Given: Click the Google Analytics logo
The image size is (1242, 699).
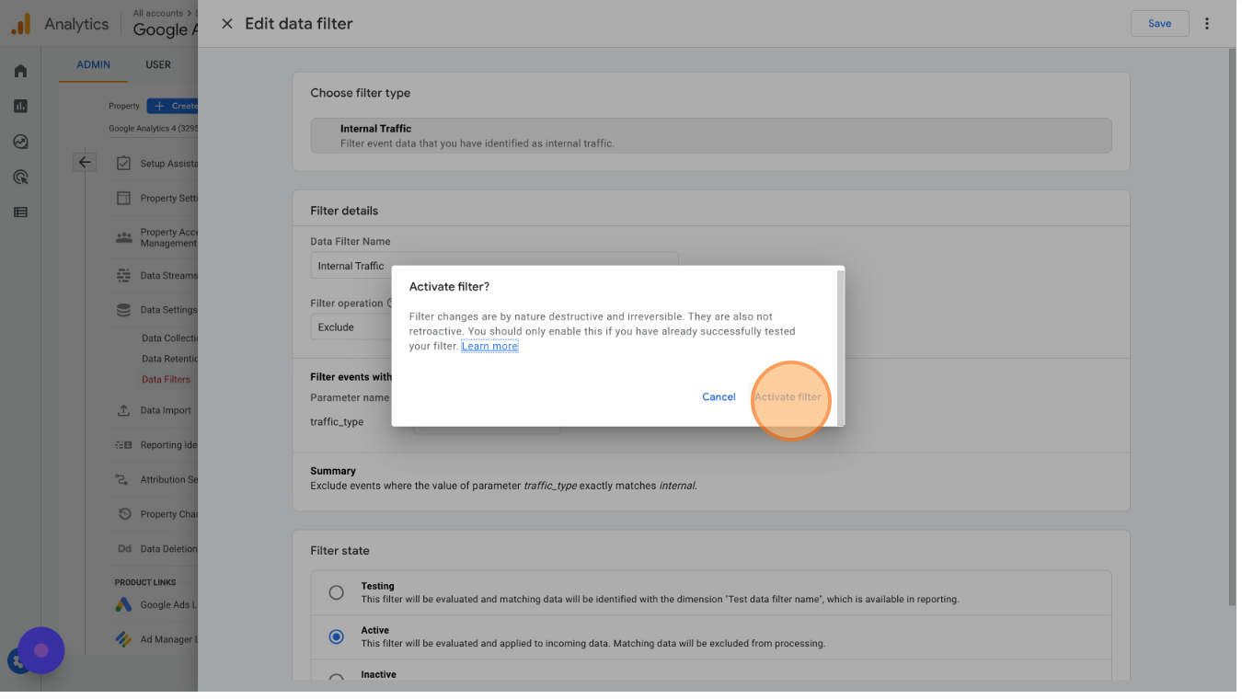Looking at the screenshot, I should click(x=21, y=24).
